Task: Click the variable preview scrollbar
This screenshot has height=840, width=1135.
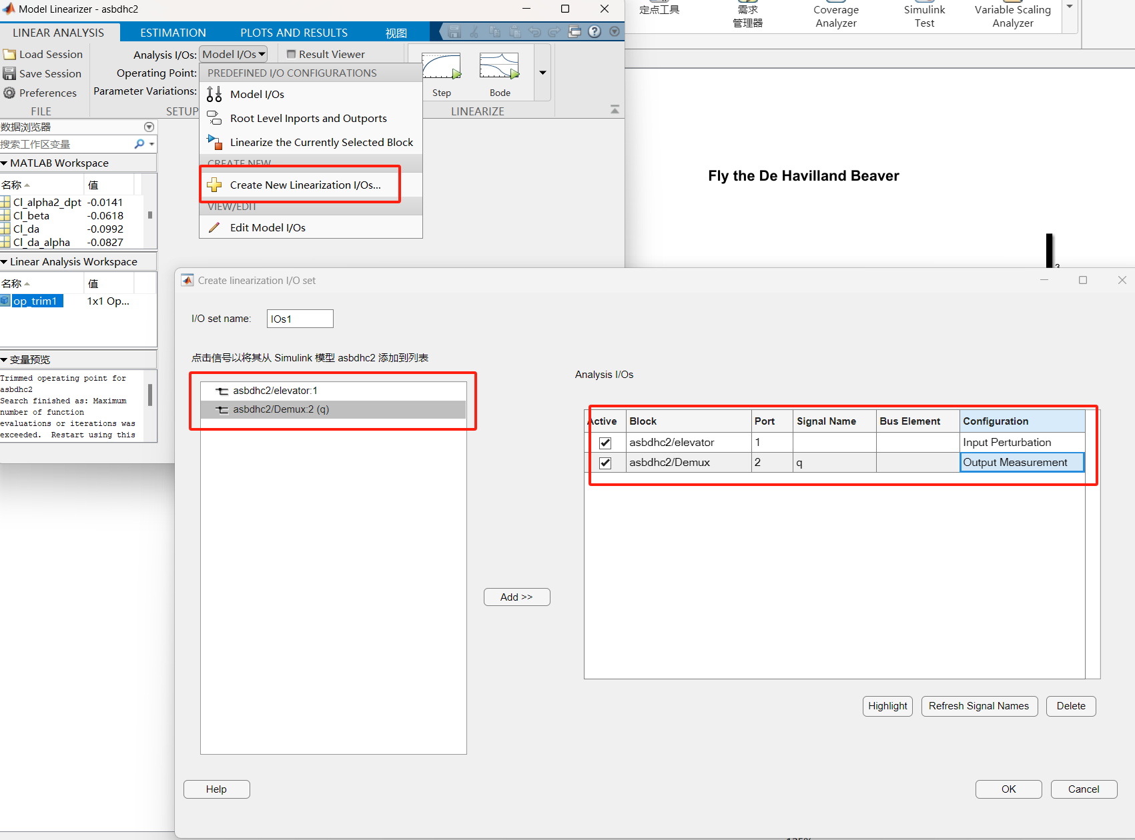Action: pyautogui.click(x=150, y=395)
